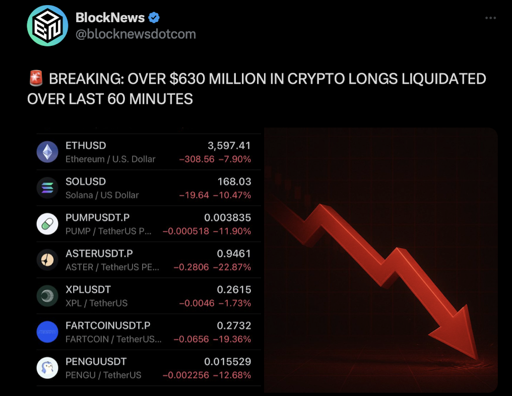Click the PENGU penguin icon

[x=47, y=368]
